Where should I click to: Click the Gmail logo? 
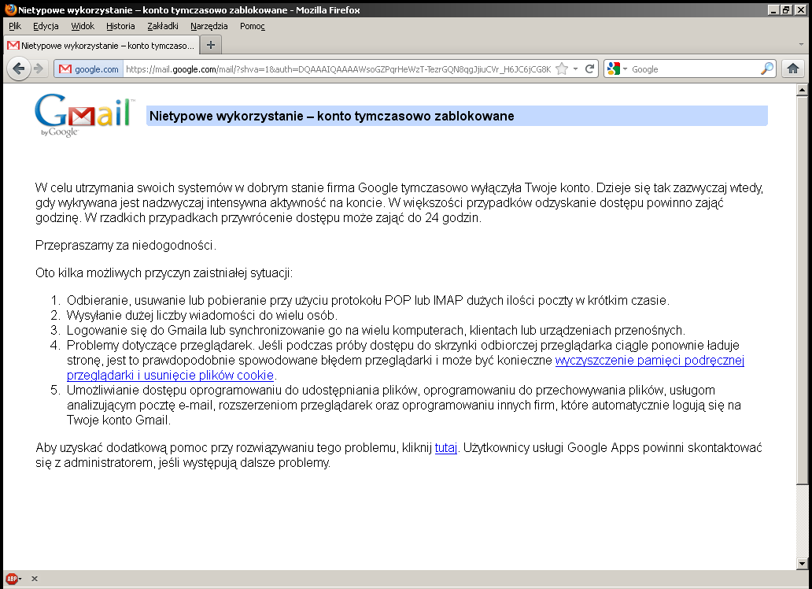point(82,115)
